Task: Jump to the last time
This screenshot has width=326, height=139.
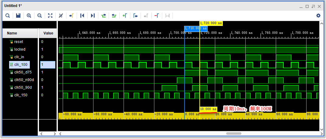Action: (x=93, y=16)
